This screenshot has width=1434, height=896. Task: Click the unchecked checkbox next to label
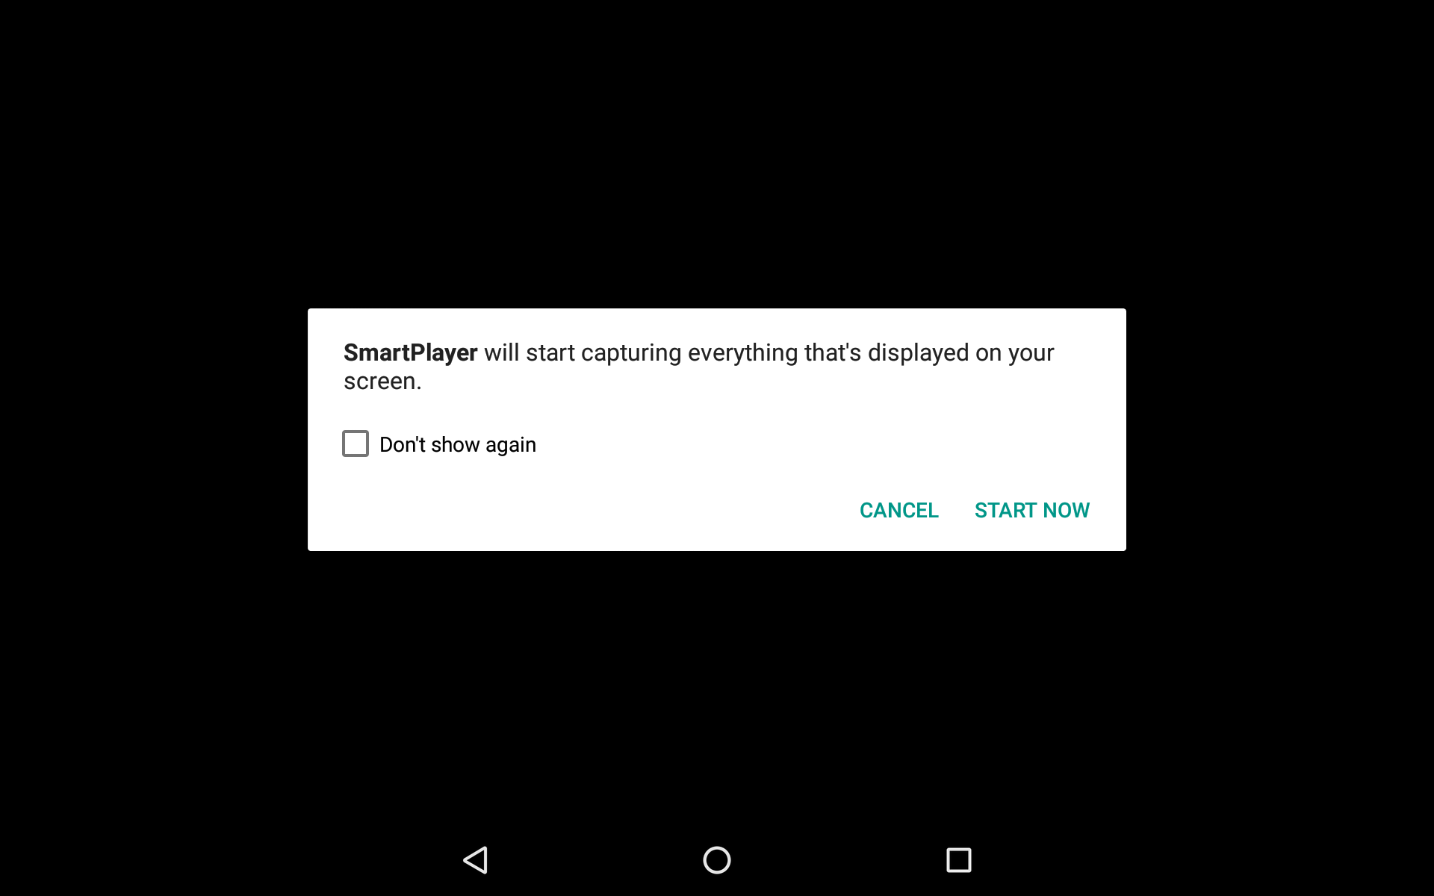coord(356,444)
